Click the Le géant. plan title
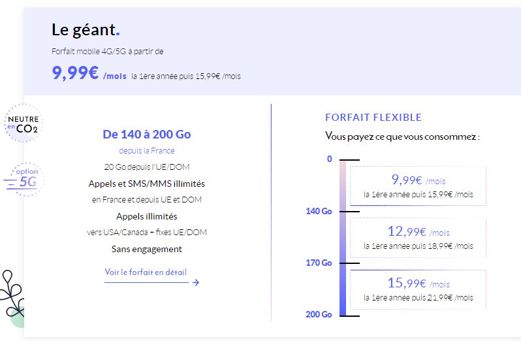The height and width of the screenshot is (341, 521). tap(86, 29)
